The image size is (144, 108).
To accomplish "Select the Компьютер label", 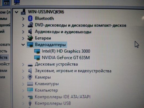I will 46,90.
